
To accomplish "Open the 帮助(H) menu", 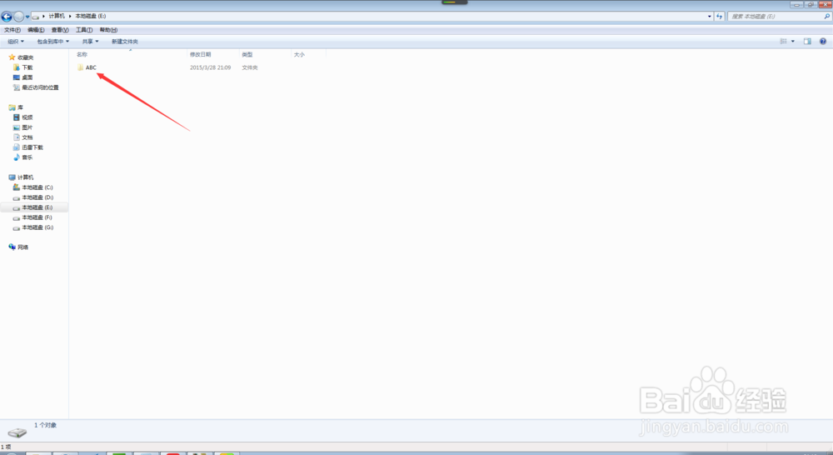I will (108, 30).
